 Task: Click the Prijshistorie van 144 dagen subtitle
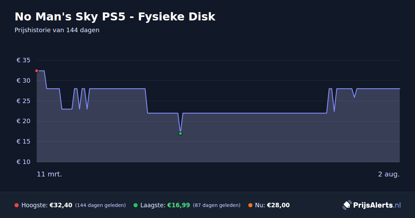57,30
